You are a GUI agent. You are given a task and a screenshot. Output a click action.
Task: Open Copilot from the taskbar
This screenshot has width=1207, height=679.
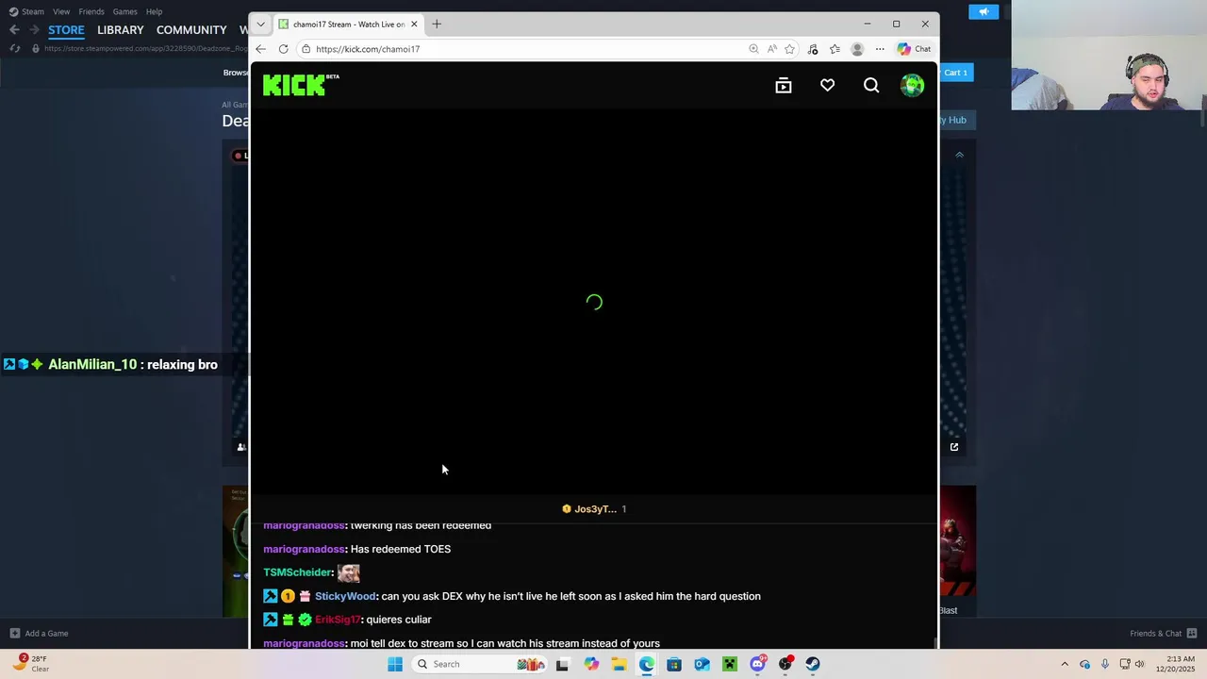(x=591, y=664)
